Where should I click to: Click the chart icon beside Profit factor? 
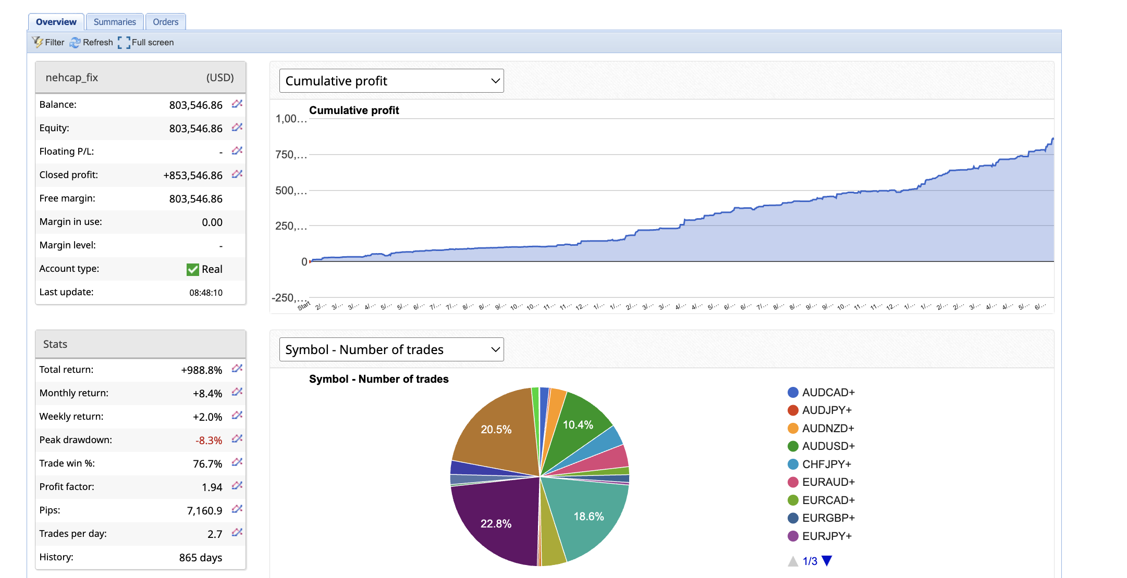[x=237, y=486]
